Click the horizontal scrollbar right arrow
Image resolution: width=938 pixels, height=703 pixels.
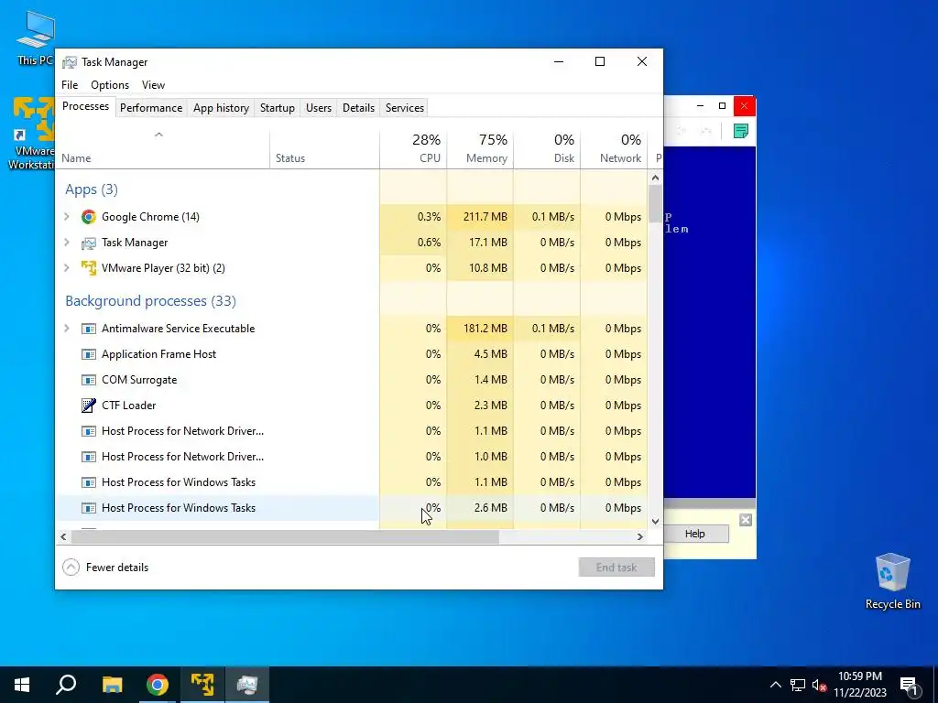point(640,536)
